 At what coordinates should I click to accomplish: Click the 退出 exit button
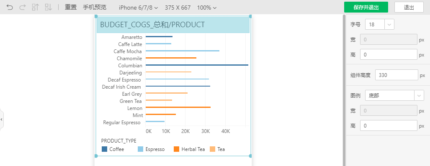point(409,8)
